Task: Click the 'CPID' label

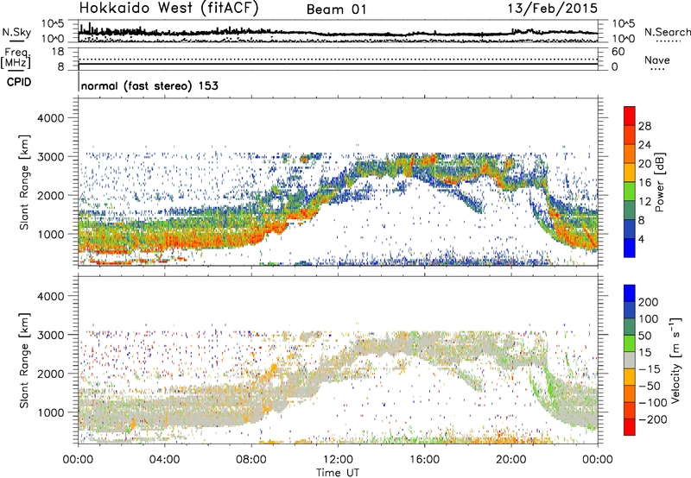Action: point(19,82)
